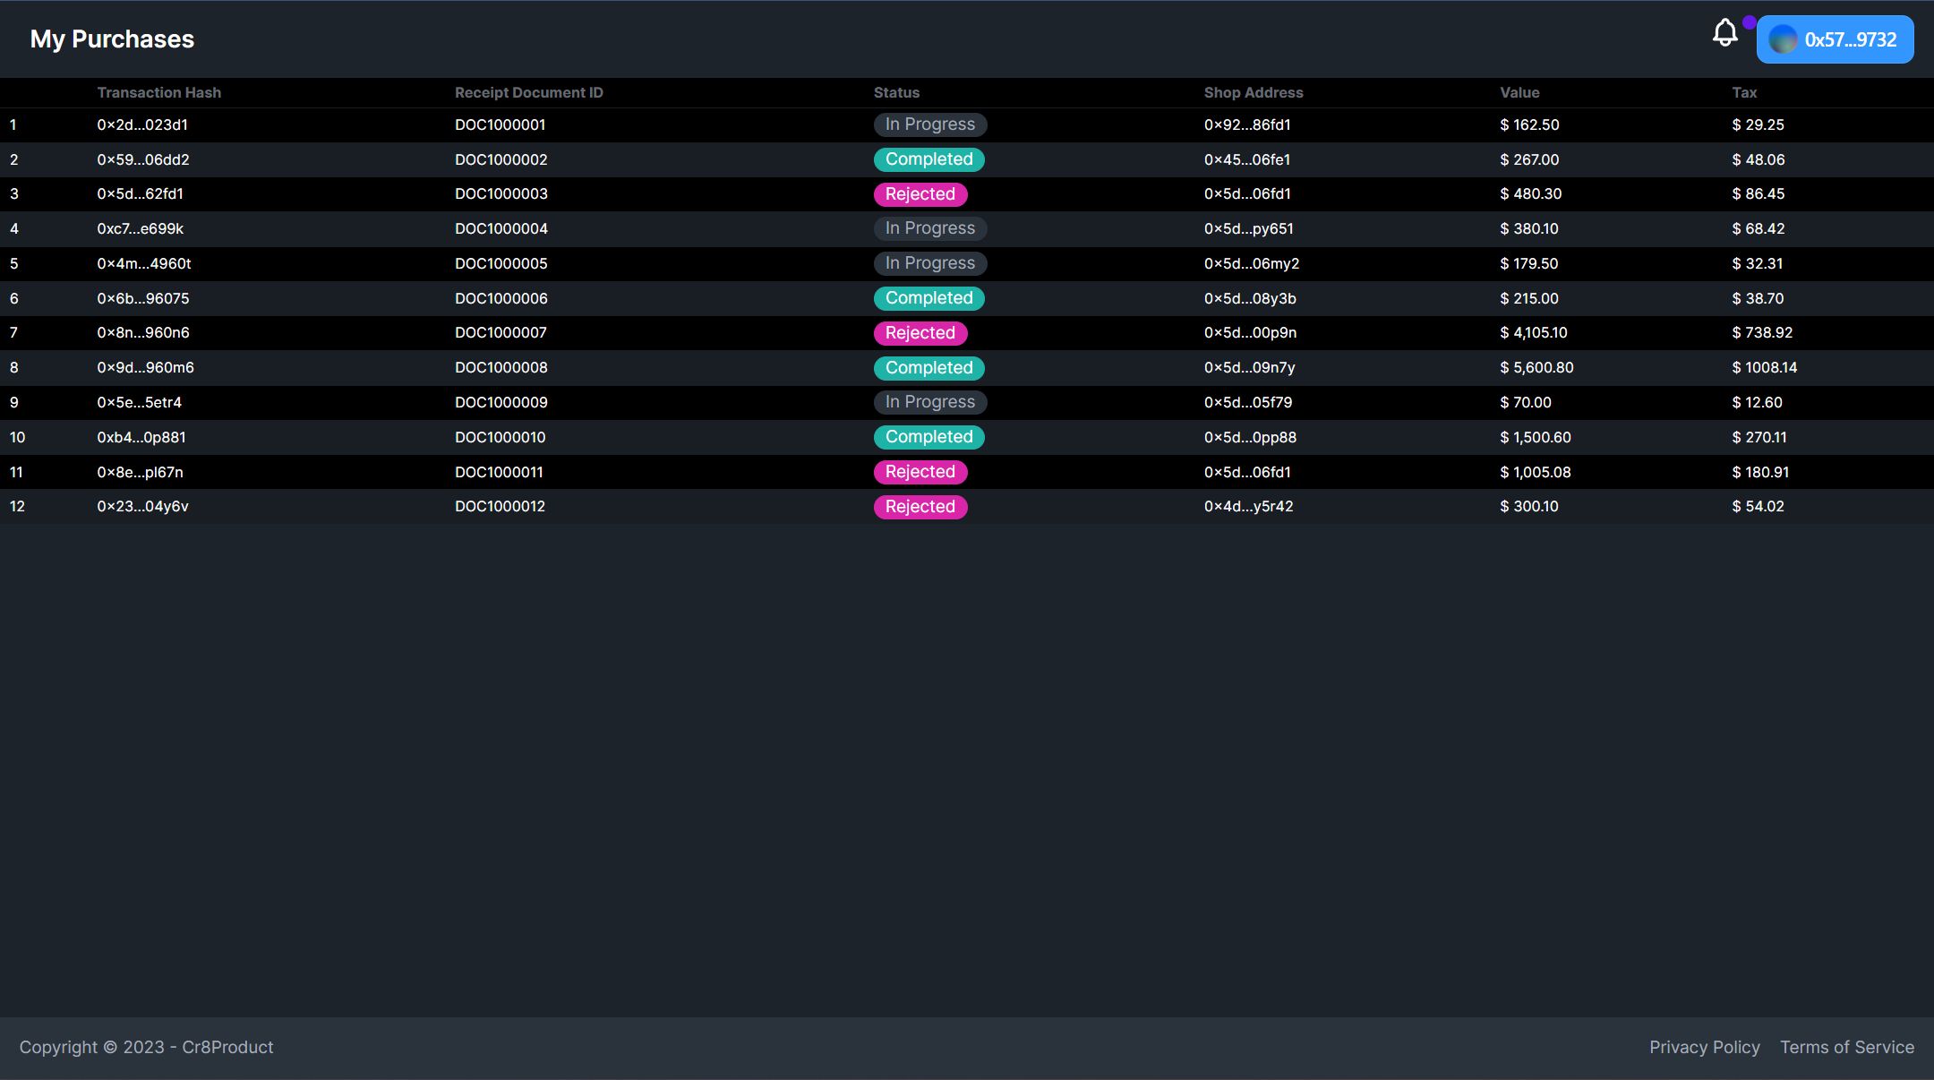Viewport: 1934px width, 1080px height.
Task: Click In Progress badge for DOC1000001
Action: click(930, 124)
